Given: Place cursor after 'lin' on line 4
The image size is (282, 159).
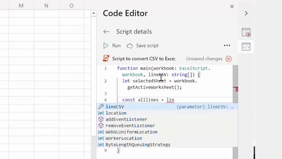Looking at the screenshot, I should coord(174,100).
